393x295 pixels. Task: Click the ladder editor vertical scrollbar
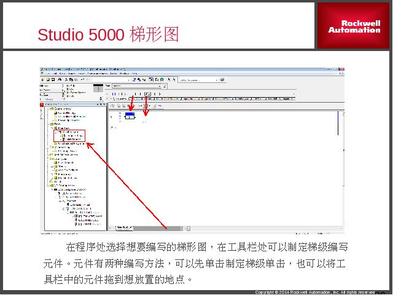tap(343, 168)
